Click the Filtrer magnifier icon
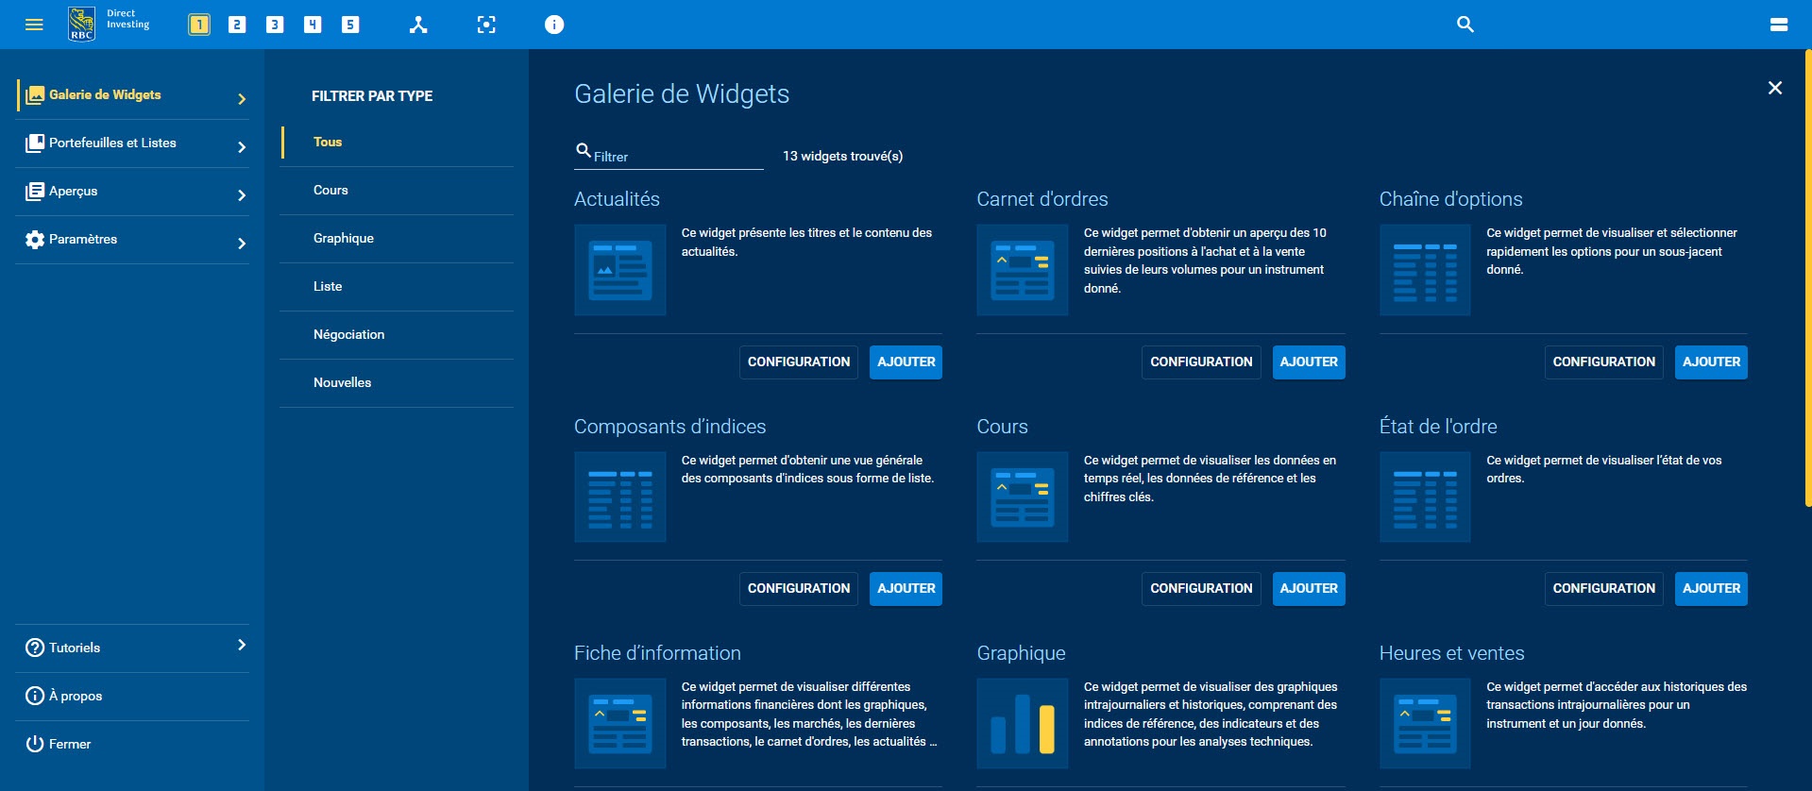The height and width of the screenshot is (791, 1812). coord(584,150)
